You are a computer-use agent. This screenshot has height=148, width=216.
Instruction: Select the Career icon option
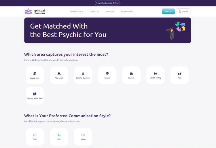pyautogui.click(x=107, y=74)
